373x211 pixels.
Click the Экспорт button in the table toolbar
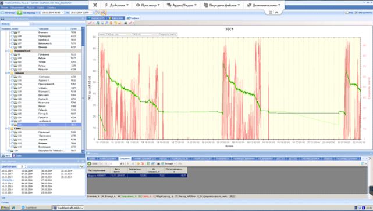pos(169,163)
